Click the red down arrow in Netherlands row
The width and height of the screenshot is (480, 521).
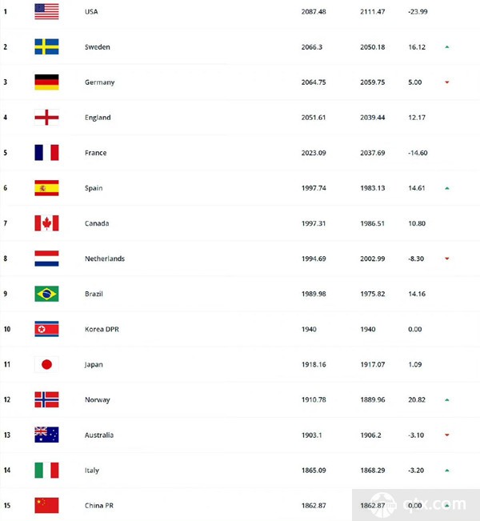click(446, 258)
